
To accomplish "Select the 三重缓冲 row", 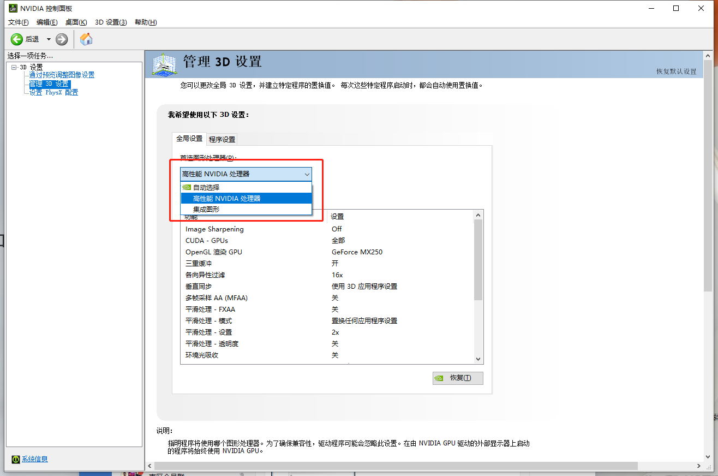I will [326, 264].
